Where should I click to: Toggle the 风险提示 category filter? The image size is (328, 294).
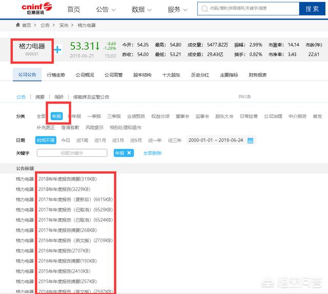(94, 128)
